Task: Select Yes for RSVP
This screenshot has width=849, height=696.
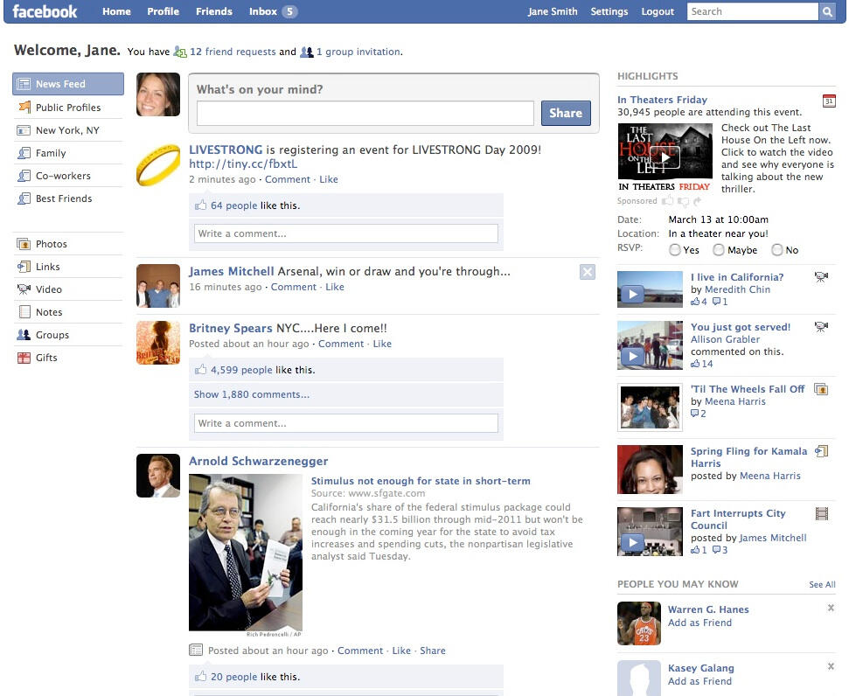Action: [x=675, y=250]
